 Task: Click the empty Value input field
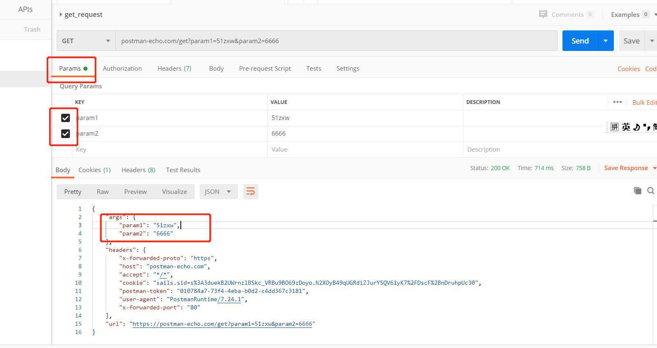(365, 150)
